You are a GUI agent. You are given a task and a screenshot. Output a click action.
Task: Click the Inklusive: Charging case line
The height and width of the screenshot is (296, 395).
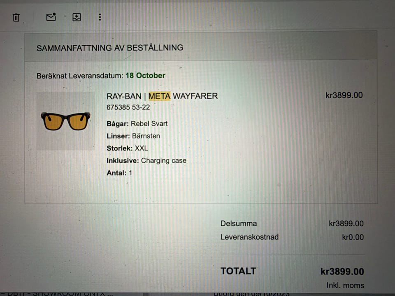click(x=146, y=161)
